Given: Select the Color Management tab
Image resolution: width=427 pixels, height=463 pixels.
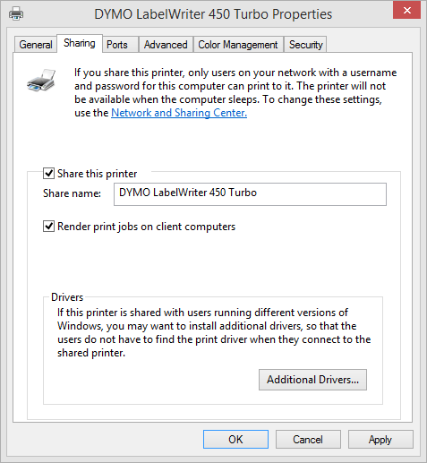Looking at the screenshot, I should 238,45.
